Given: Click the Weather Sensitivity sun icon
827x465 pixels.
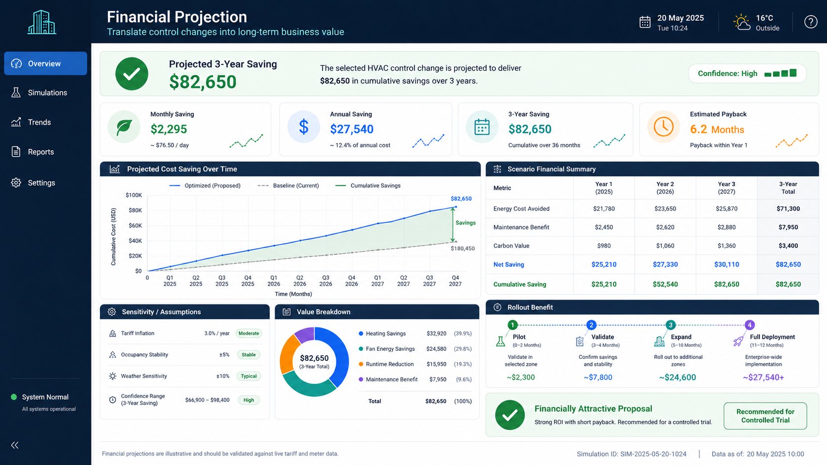Looking at the screenshot, I should 112,376.
